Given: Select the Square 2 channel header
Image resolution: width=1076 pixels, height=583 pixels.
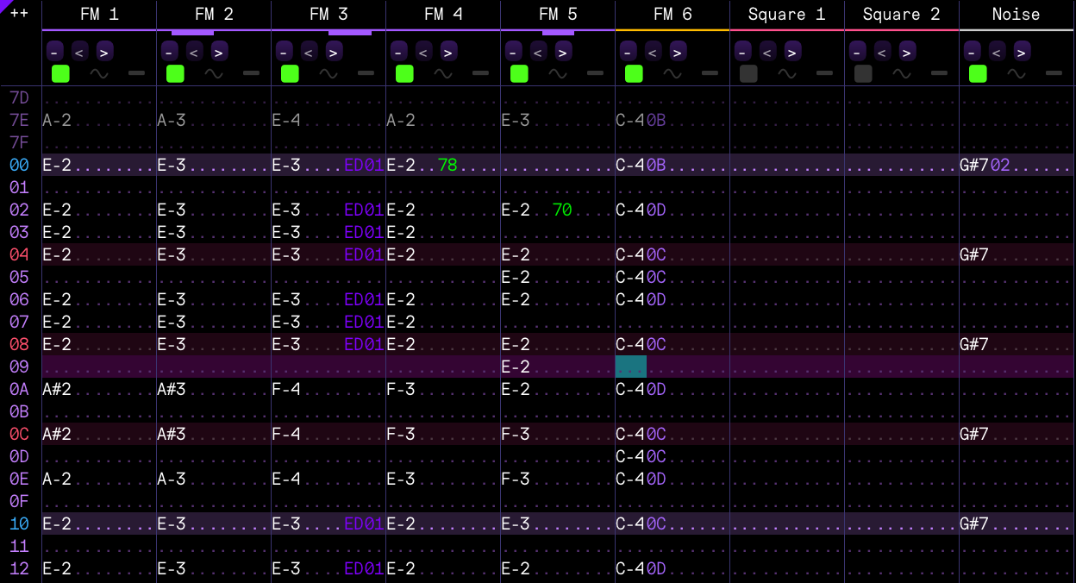Looking at the screenshot, I should 901,14.
